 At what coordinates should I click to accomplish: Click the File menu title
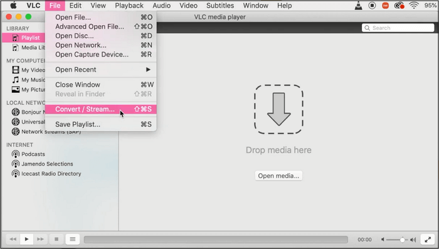55,5
